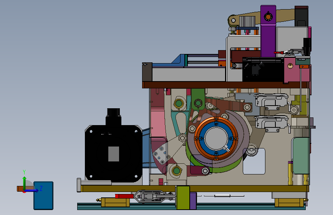
Task: Select the magenta bracket at upper right
Action: [x=296, y=70]
